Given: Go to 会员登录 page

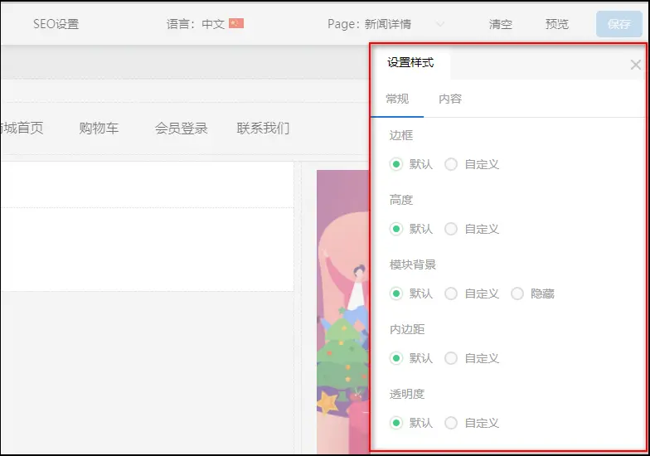Looking at the screenshot, I should (x=181, y=128).
